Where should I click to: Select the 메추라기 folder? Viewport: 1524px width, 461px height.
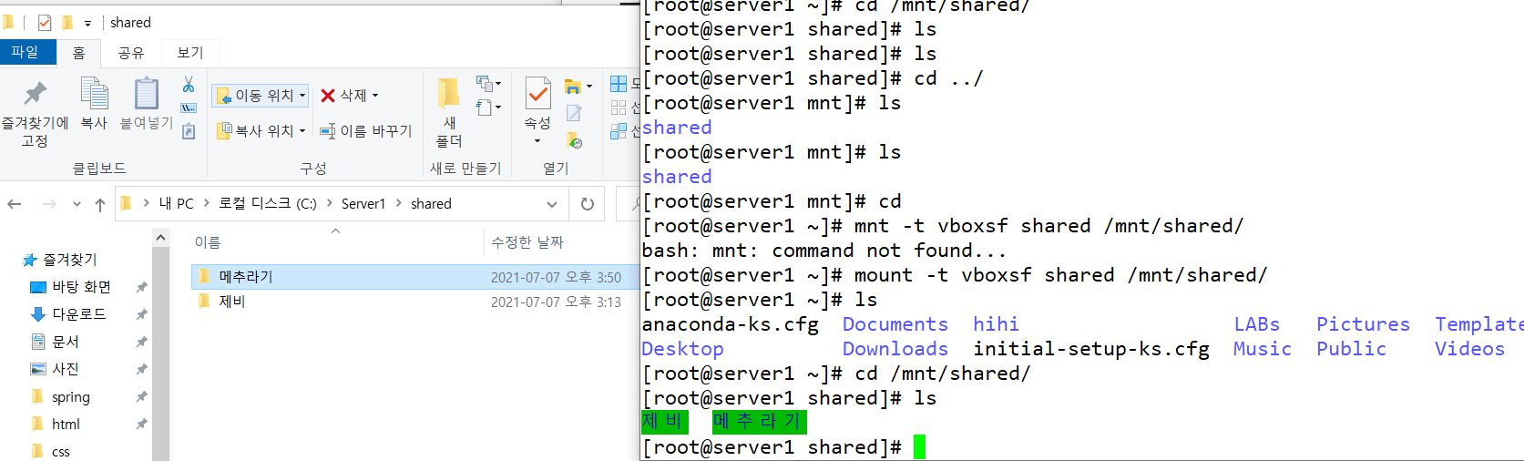tap(415, 277)
